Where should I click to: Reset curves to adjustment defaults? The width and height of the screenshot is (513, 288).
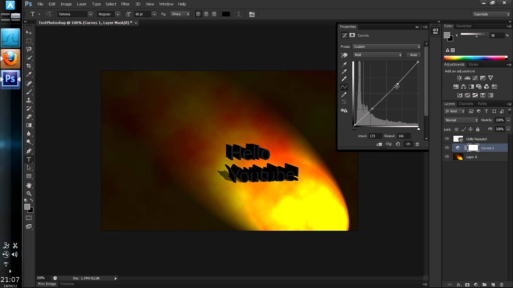click(x=398, y=144)
